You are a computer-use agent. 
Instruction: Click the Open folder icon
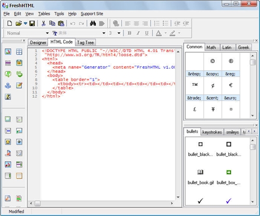(x=19, y=23)
